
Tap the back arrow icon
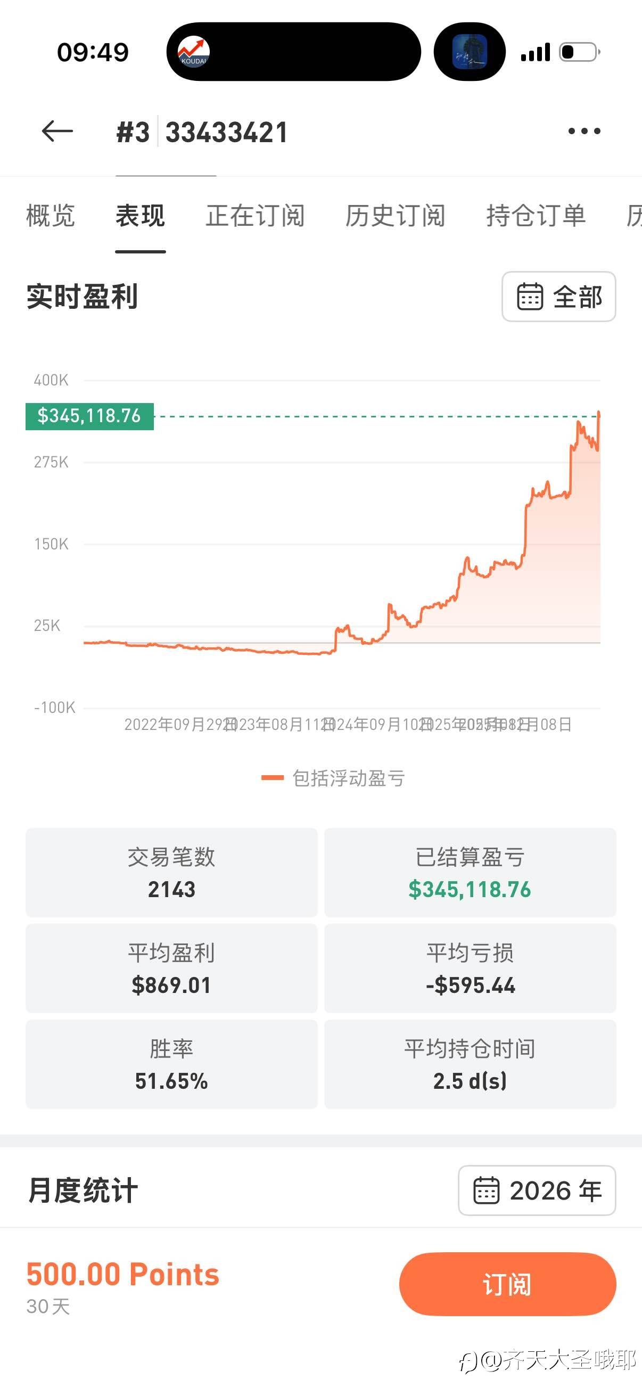coord(57,131)
